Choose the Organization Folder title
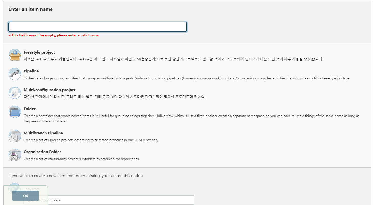The height and width of the screenshot is (205, 373). 42,152
